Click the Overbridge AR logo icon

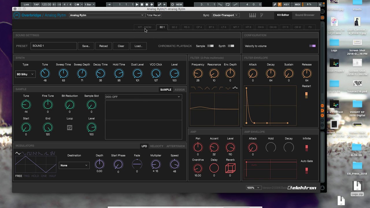tap(17, 15)
